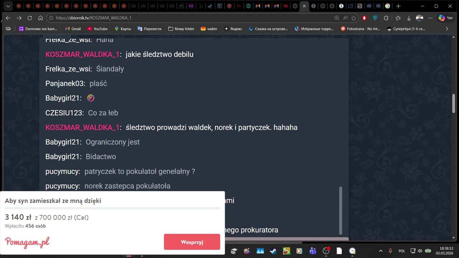Click the fundraiser title Aby syn zamieszkał
459x258 pixels.
[53, 201]
